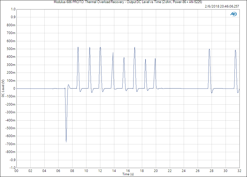Click the '800m' y-axis value
Viewport: 247px width, 177px height.
pos(11,25)
